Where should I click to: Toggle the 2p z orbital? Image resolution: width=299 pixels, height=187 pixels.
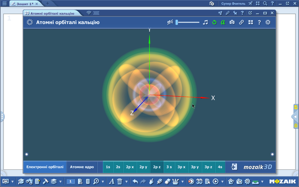157,167
